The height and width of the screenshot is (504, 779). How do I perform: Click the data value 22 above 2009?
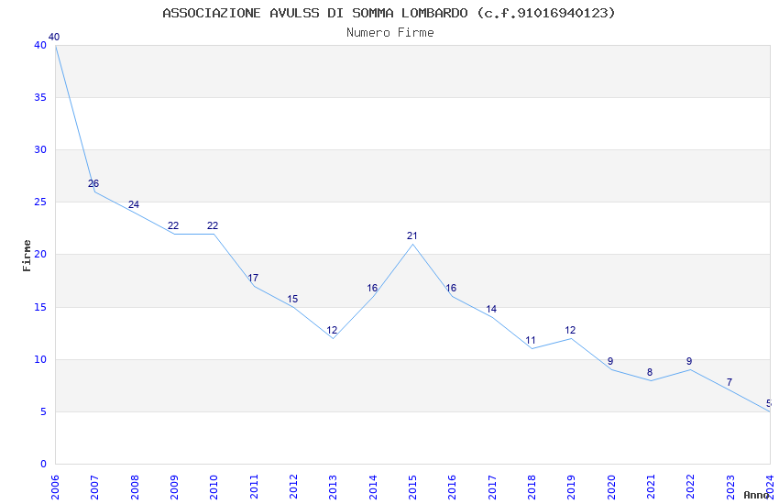click(173, 226)
